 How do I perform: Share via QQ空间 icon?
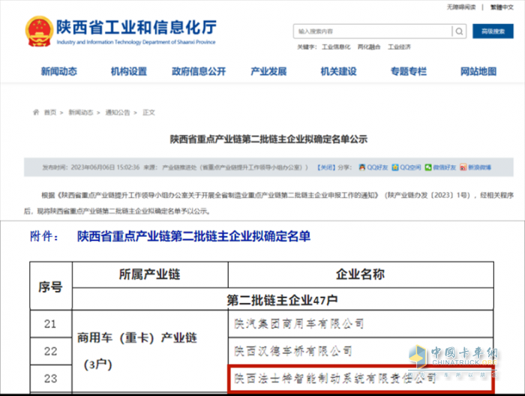click(395, 167)
